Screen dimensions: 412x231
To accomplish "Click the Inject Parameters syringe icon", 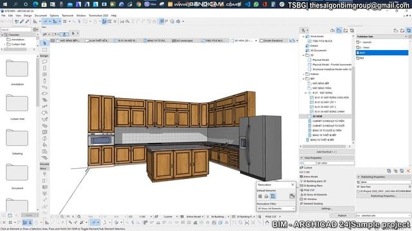I will tap(27, 21).
